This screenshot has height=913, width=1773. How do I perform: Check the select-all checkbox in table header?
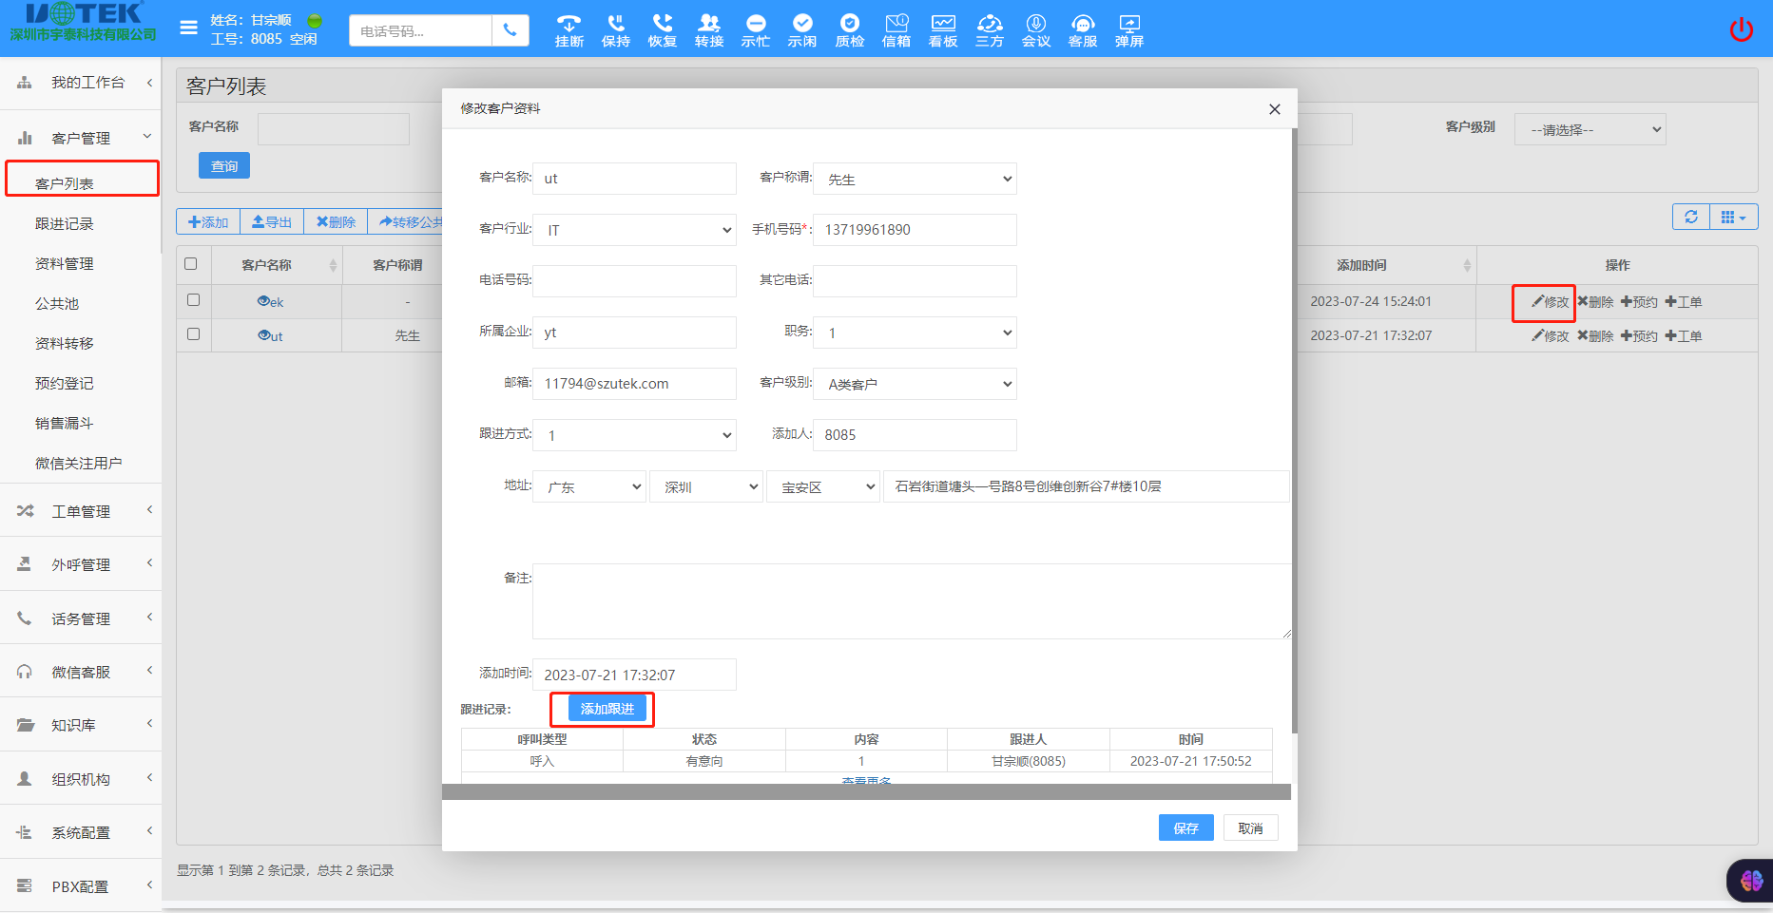click(193, 264)
